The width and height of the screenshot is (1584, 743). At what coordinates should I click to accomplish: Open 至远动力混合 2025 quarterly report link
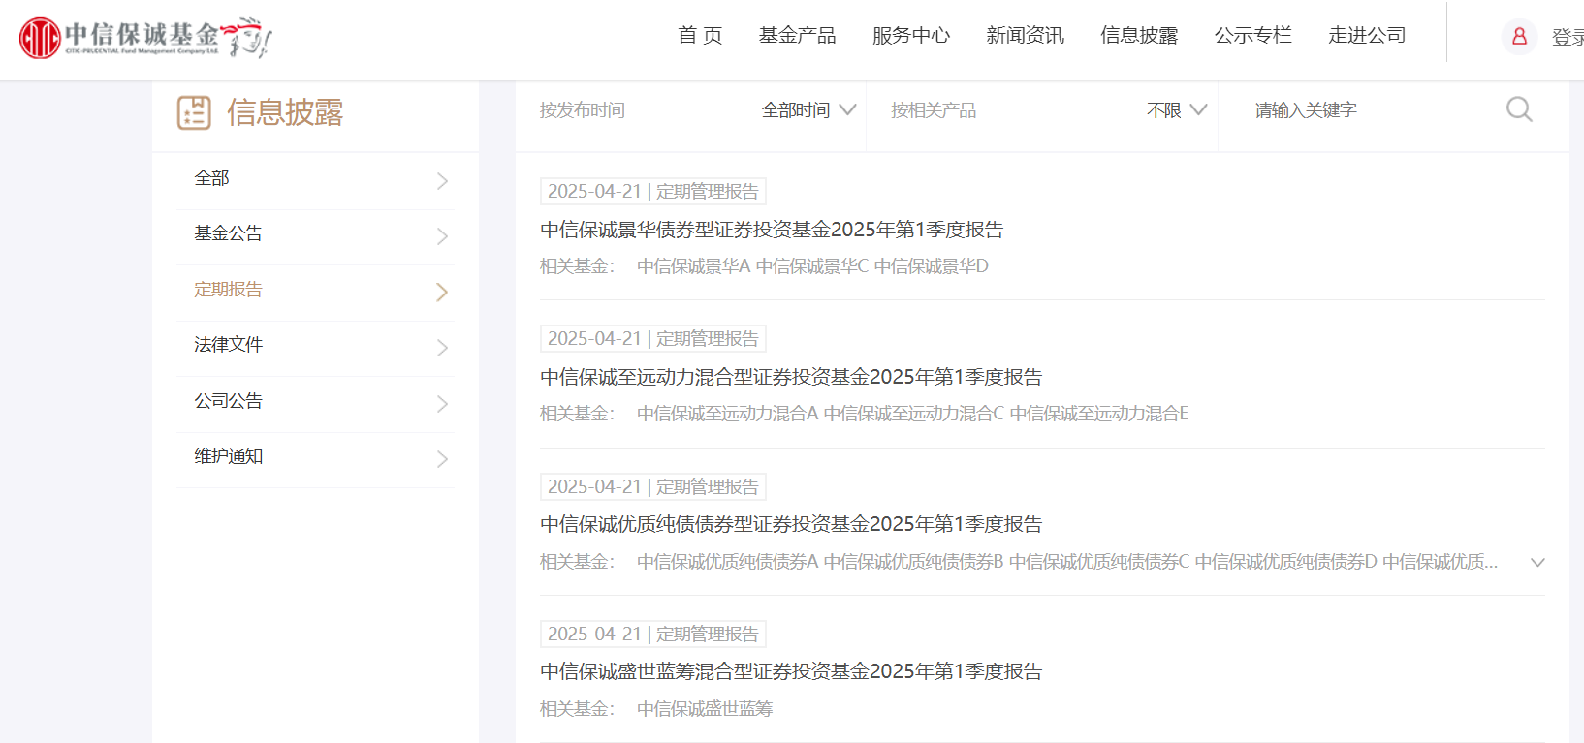click(790, 377)
